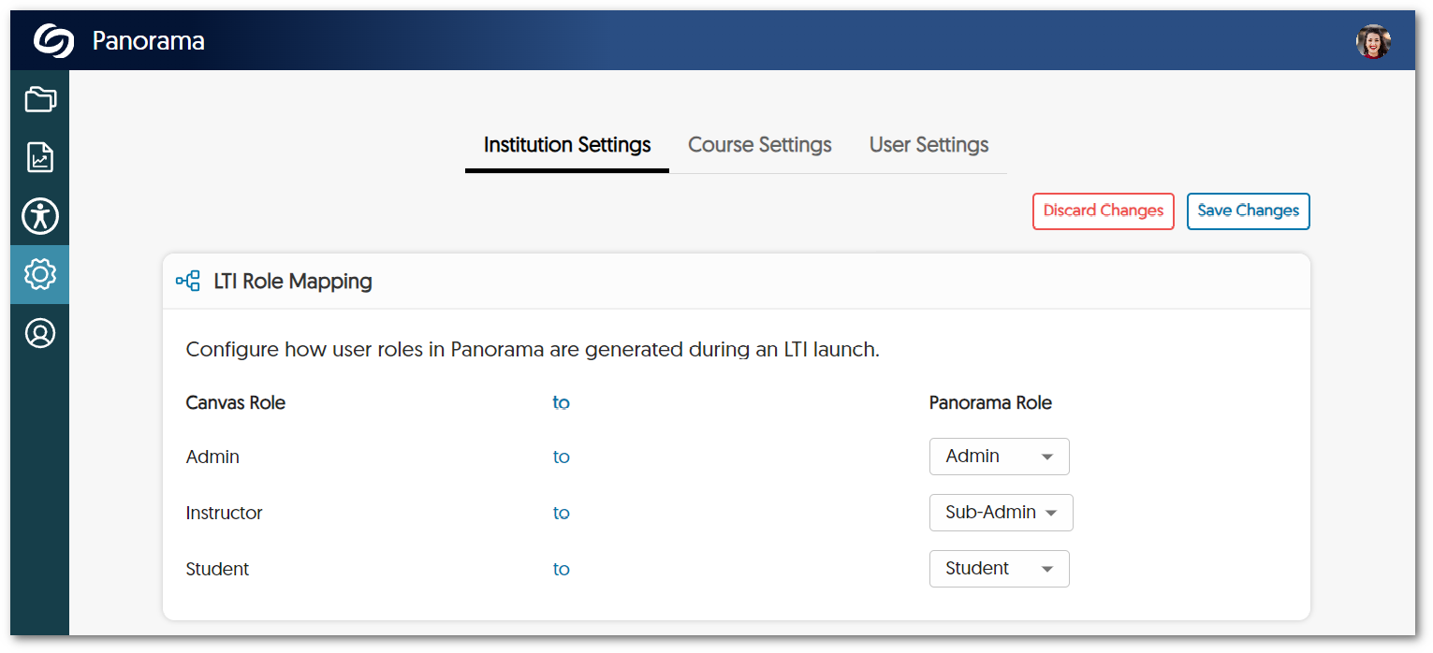Click the LTI Role Mapping hierarchy icon
This screenshot has height=653, width=1433.
click(x=188, y=281)
